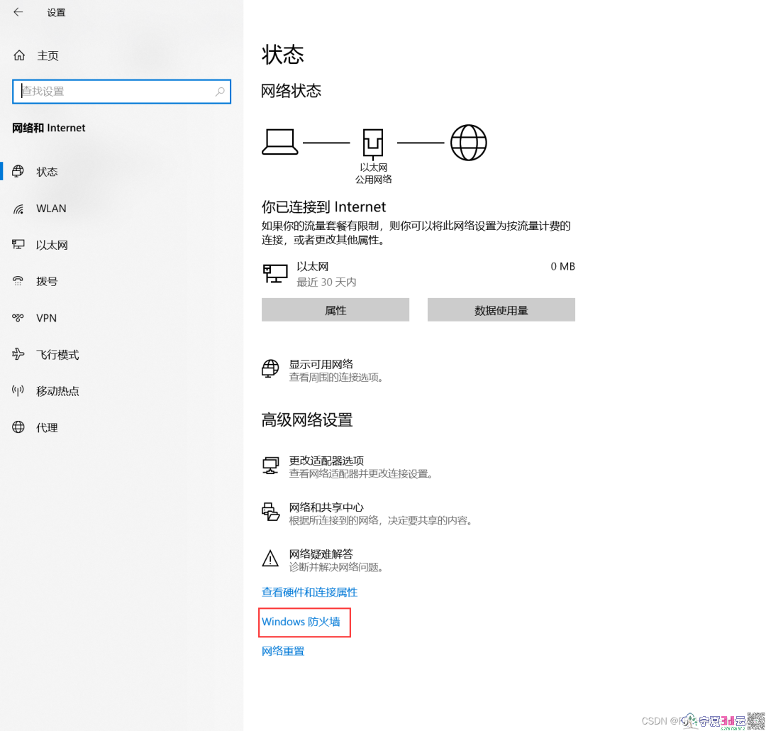Select the 状态 globe icon in sidebar
This screenshot has height=731, width=766.
18,171
